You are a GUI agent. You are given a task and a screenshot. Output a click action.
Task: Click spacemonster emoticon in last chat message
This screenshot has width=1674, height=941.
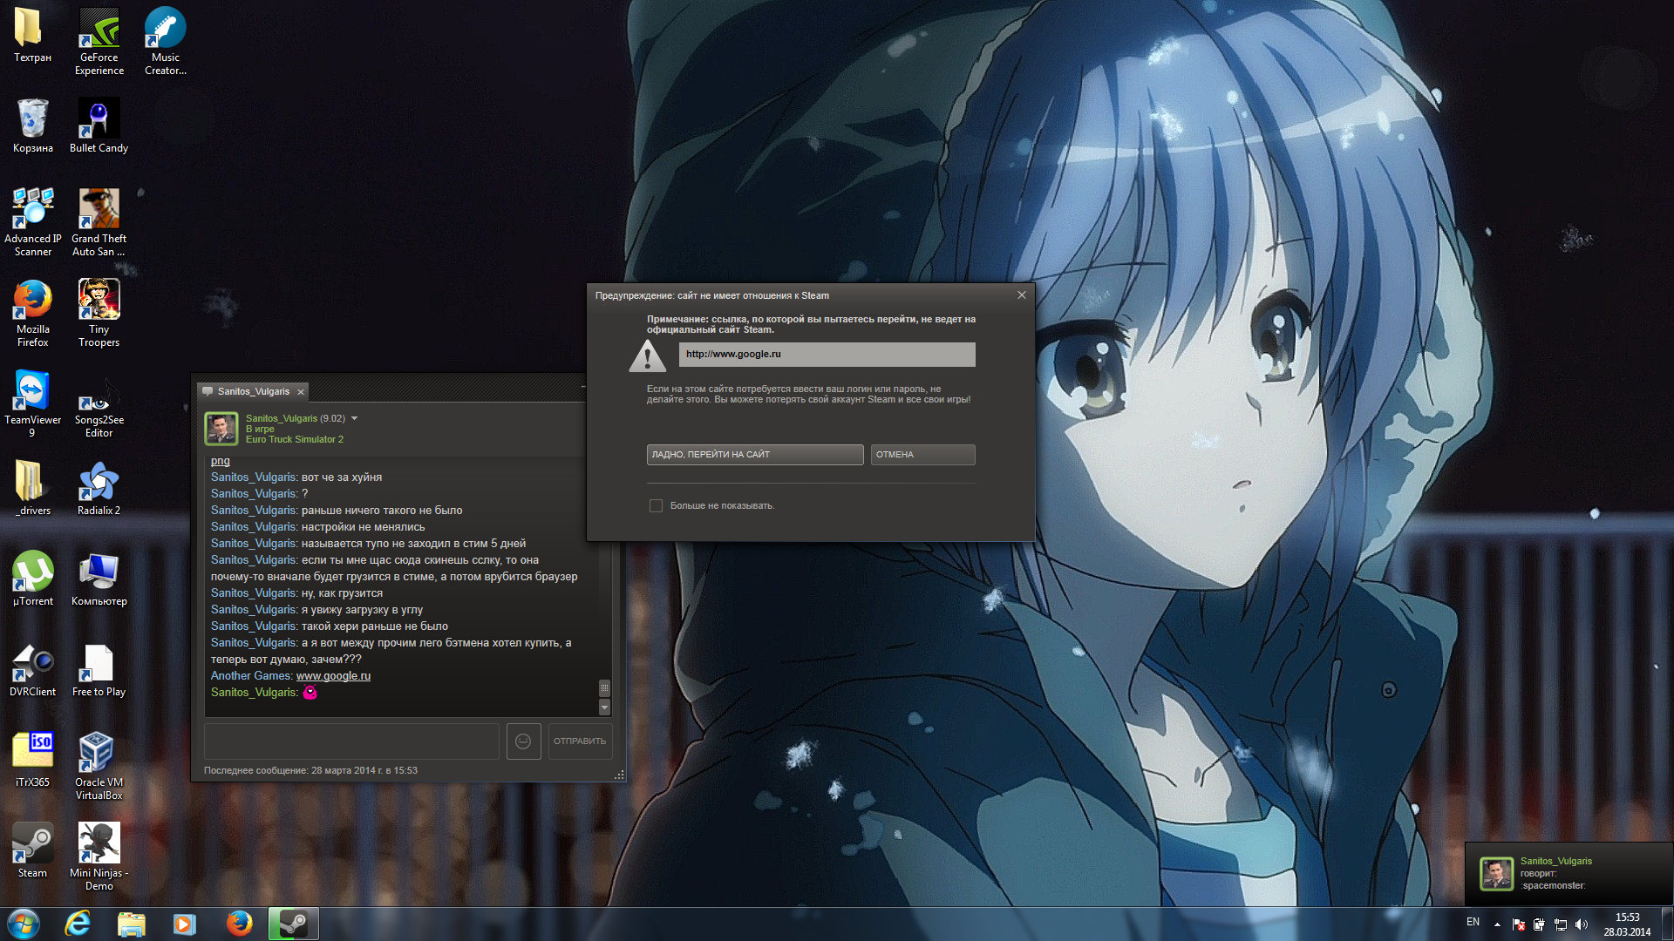tap(310, 692)
